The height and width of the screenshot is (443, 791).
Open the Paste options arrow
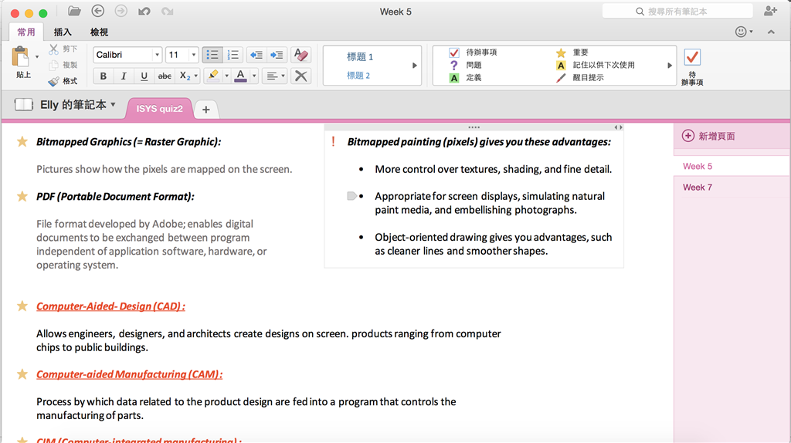37,57
